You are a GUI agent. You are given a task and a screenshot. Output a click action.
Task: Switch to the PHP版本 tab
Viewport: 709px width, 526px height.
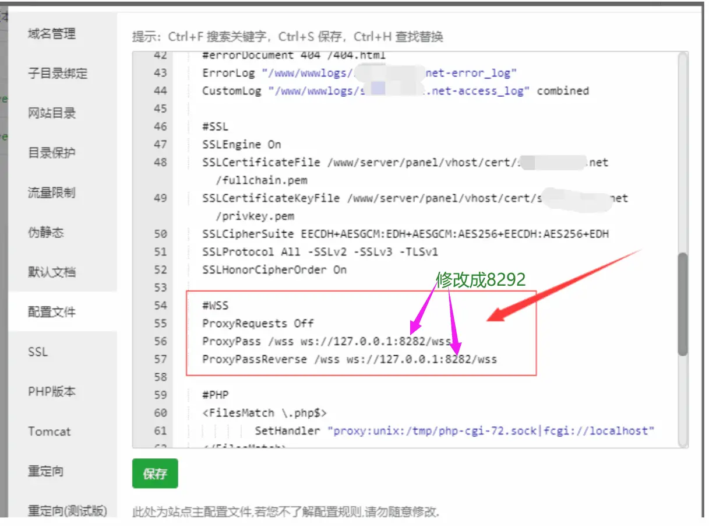pos(51,391)
